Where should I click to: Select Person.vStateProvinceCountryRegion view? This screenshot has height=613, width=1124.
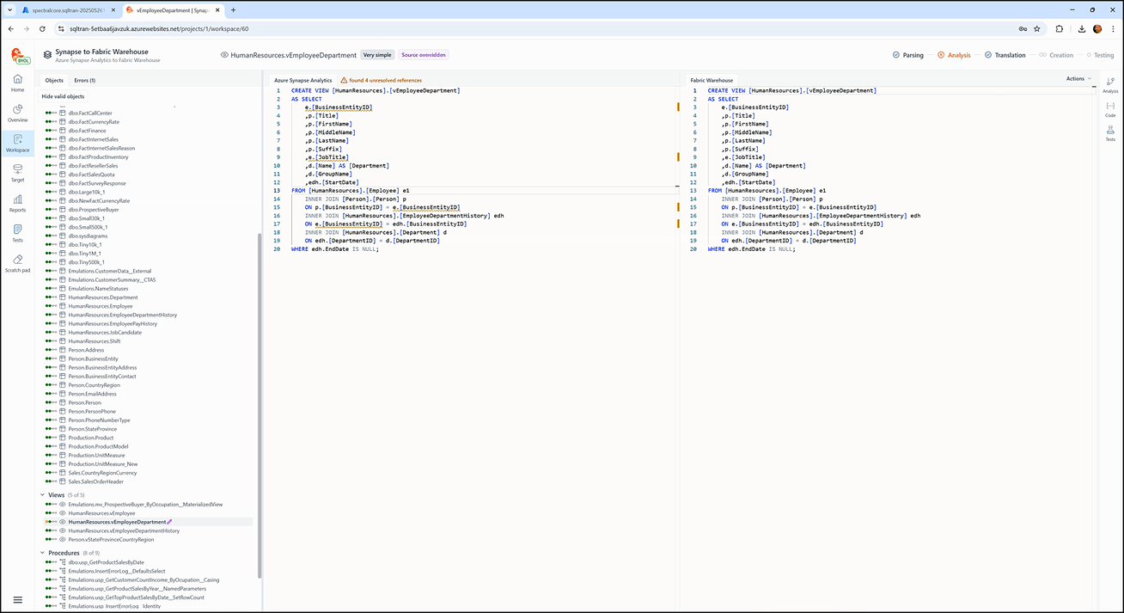click(x=111, y=539)
